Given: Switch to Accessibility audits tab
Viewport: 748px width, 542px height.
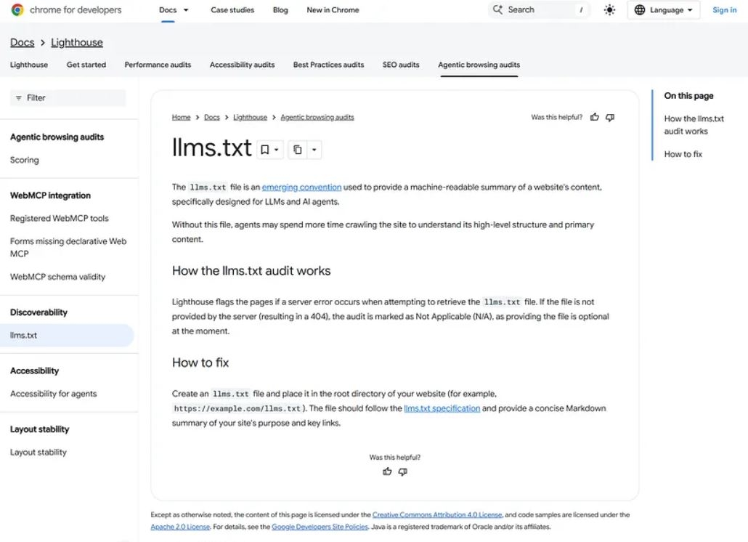Looking at the screenshot, I should click(x=243, y=65).
